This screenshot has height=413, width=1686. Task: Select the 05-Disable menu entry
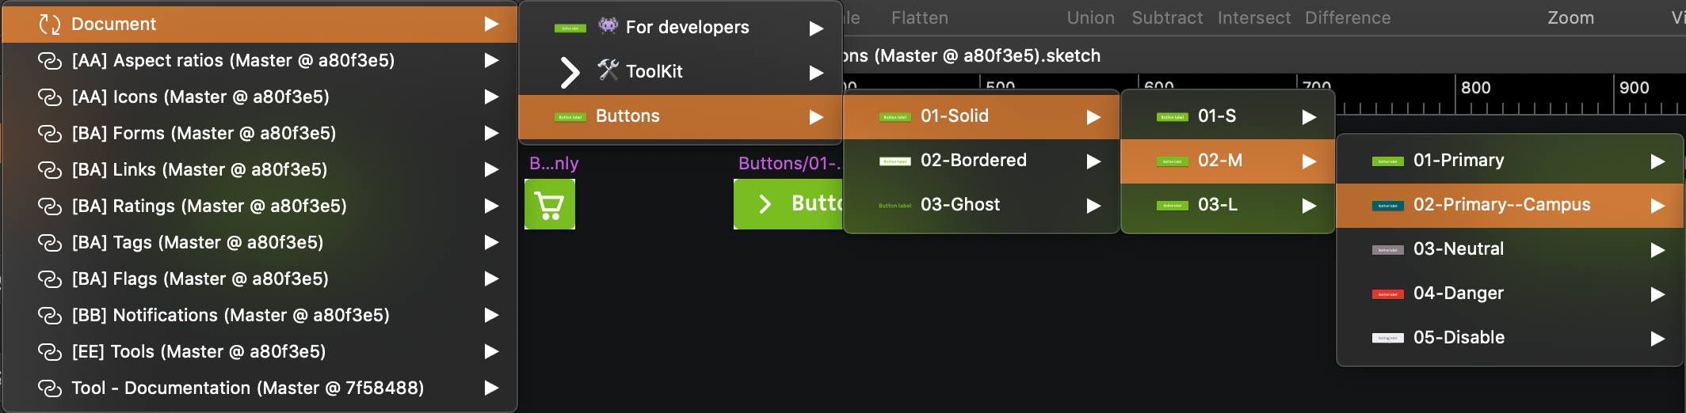[x=1458, y=338]
